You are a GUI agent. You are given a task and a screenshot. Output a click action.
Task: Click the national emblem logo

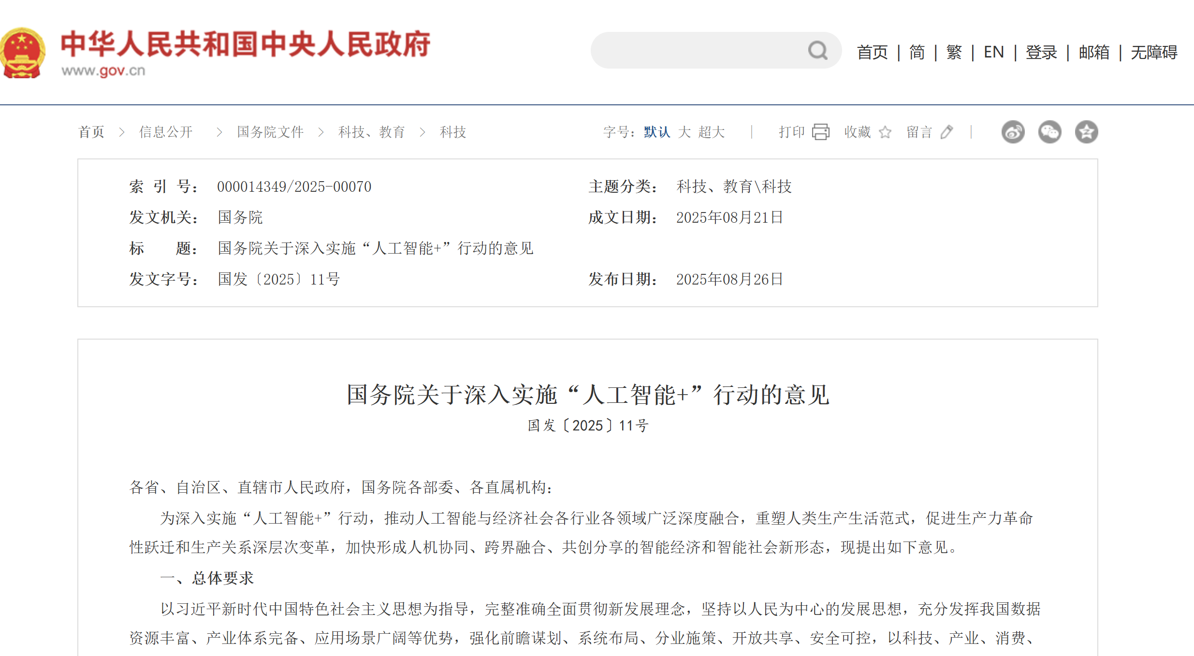coord(22,52)
